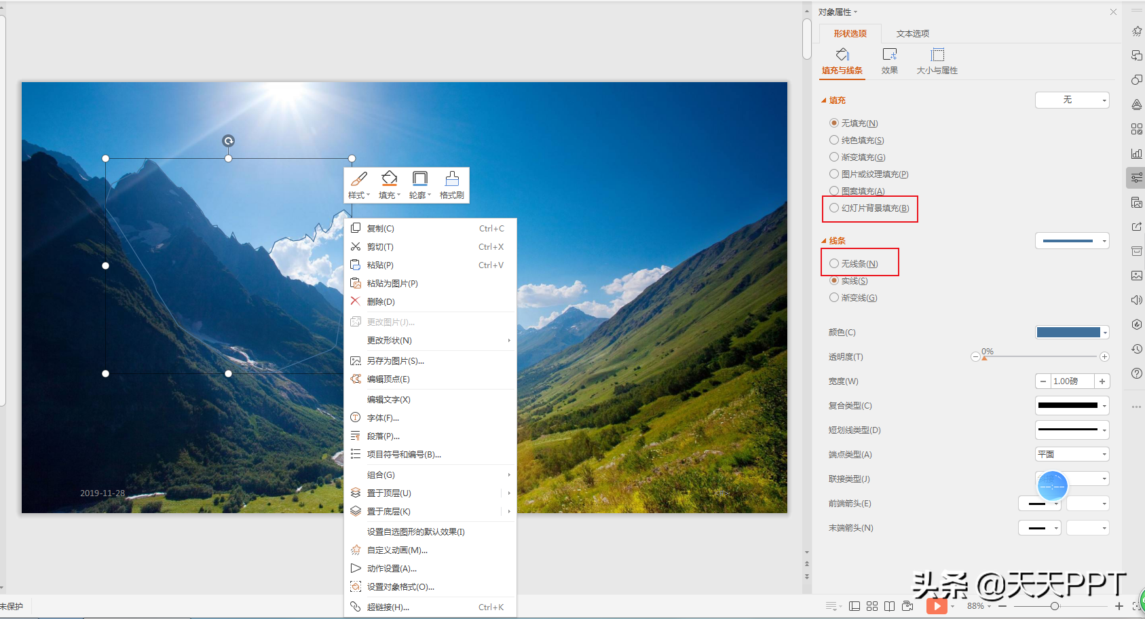Click the sliders properties icon in right sidebar
The height and width of the screenshot is (619, 1145).
tap(1136, 178)
